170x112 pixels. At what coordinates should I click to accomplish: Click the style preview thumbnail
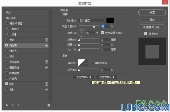click(x=152, y=51)
